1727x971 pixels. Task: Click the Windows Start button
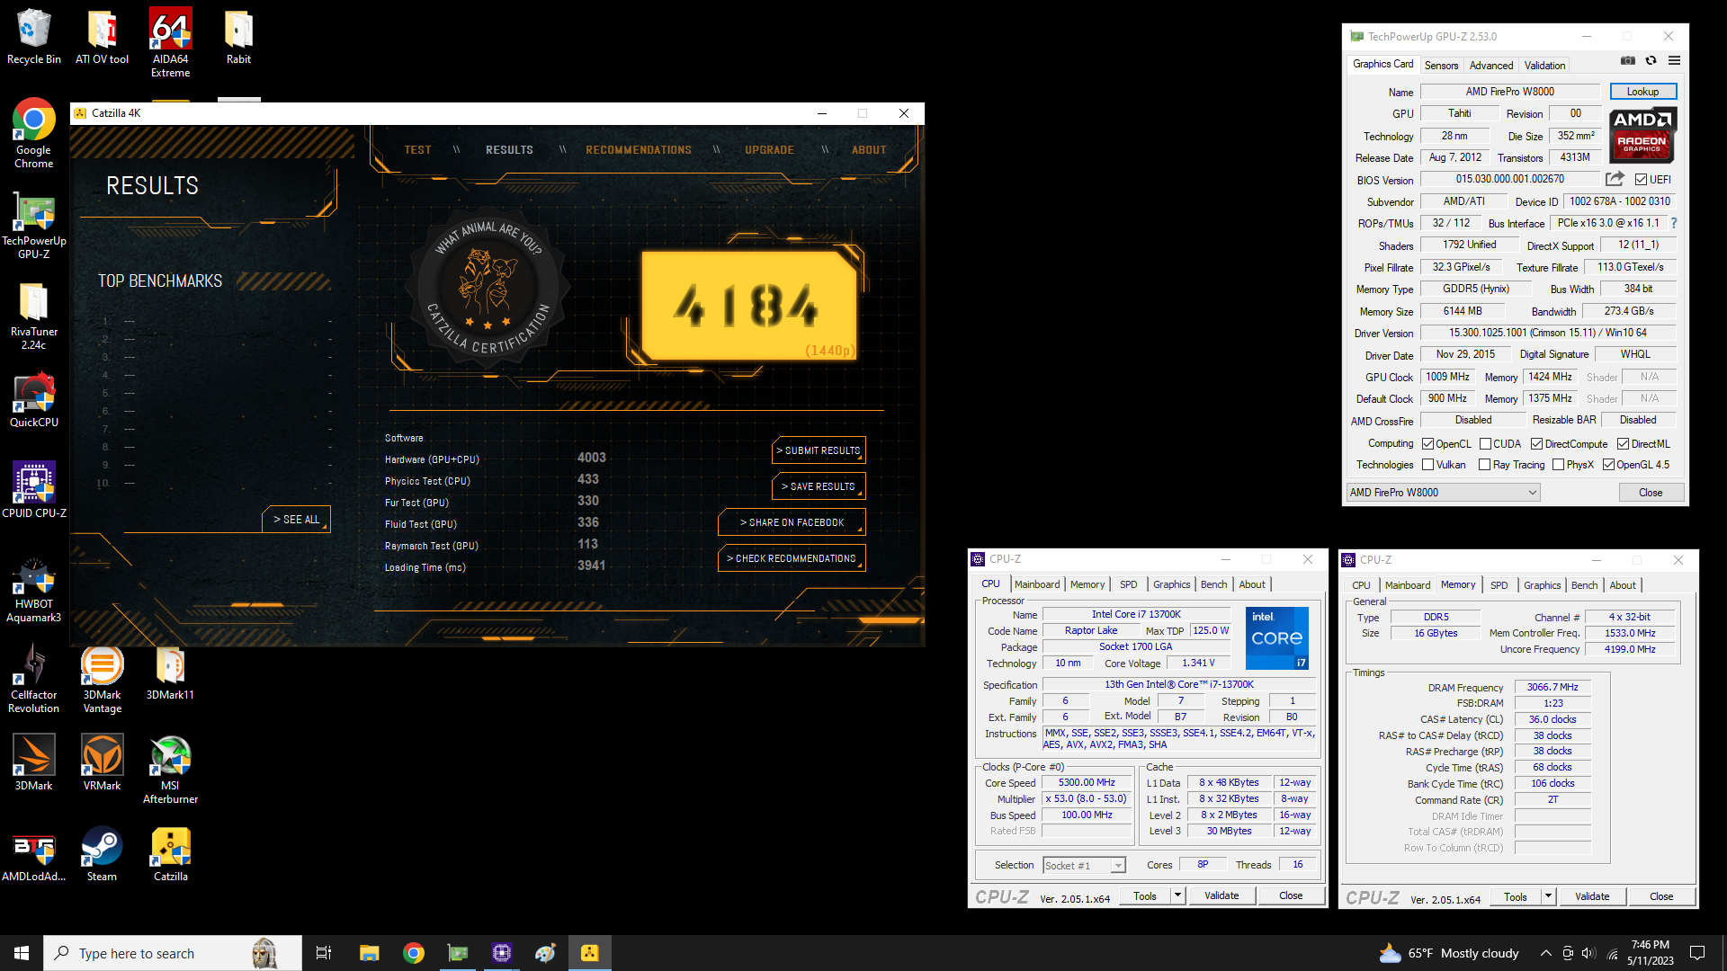pos(22,953)
